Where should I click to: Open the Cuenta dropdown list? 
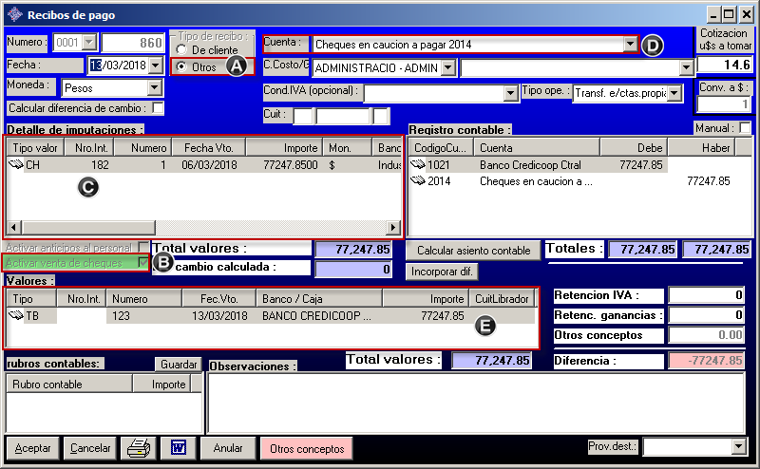coord(629,45)
